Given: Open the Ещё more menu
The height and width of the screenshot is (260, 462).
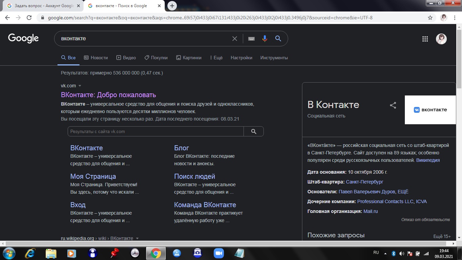Looking at the screenshot, I should click(x=216, y=58).
